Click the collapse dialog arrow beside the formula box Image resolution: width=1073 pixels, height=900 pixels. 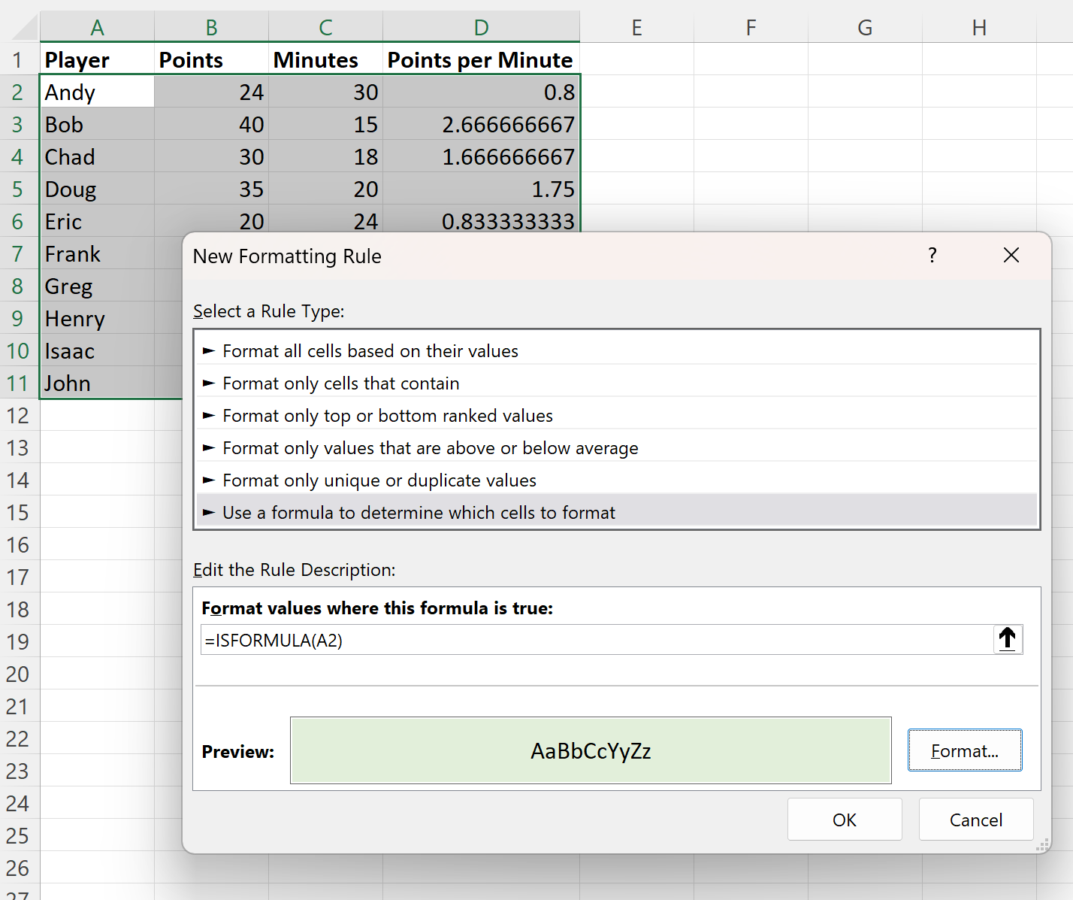(1007, 639)
